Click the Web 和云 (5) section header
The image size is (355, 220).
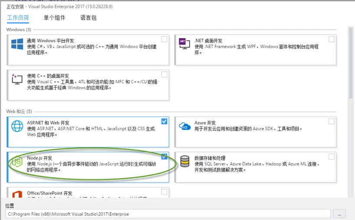tap(19, 111)
